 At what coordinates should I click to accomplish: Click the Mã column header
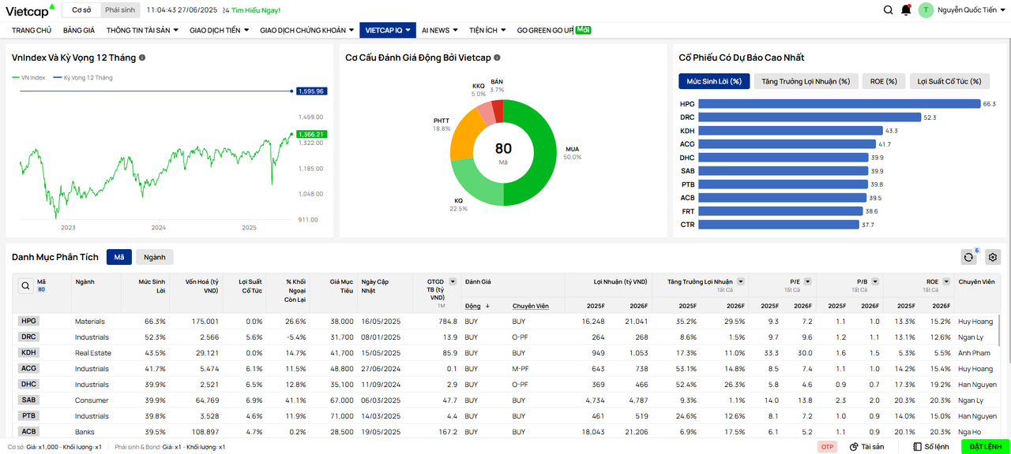41,281
